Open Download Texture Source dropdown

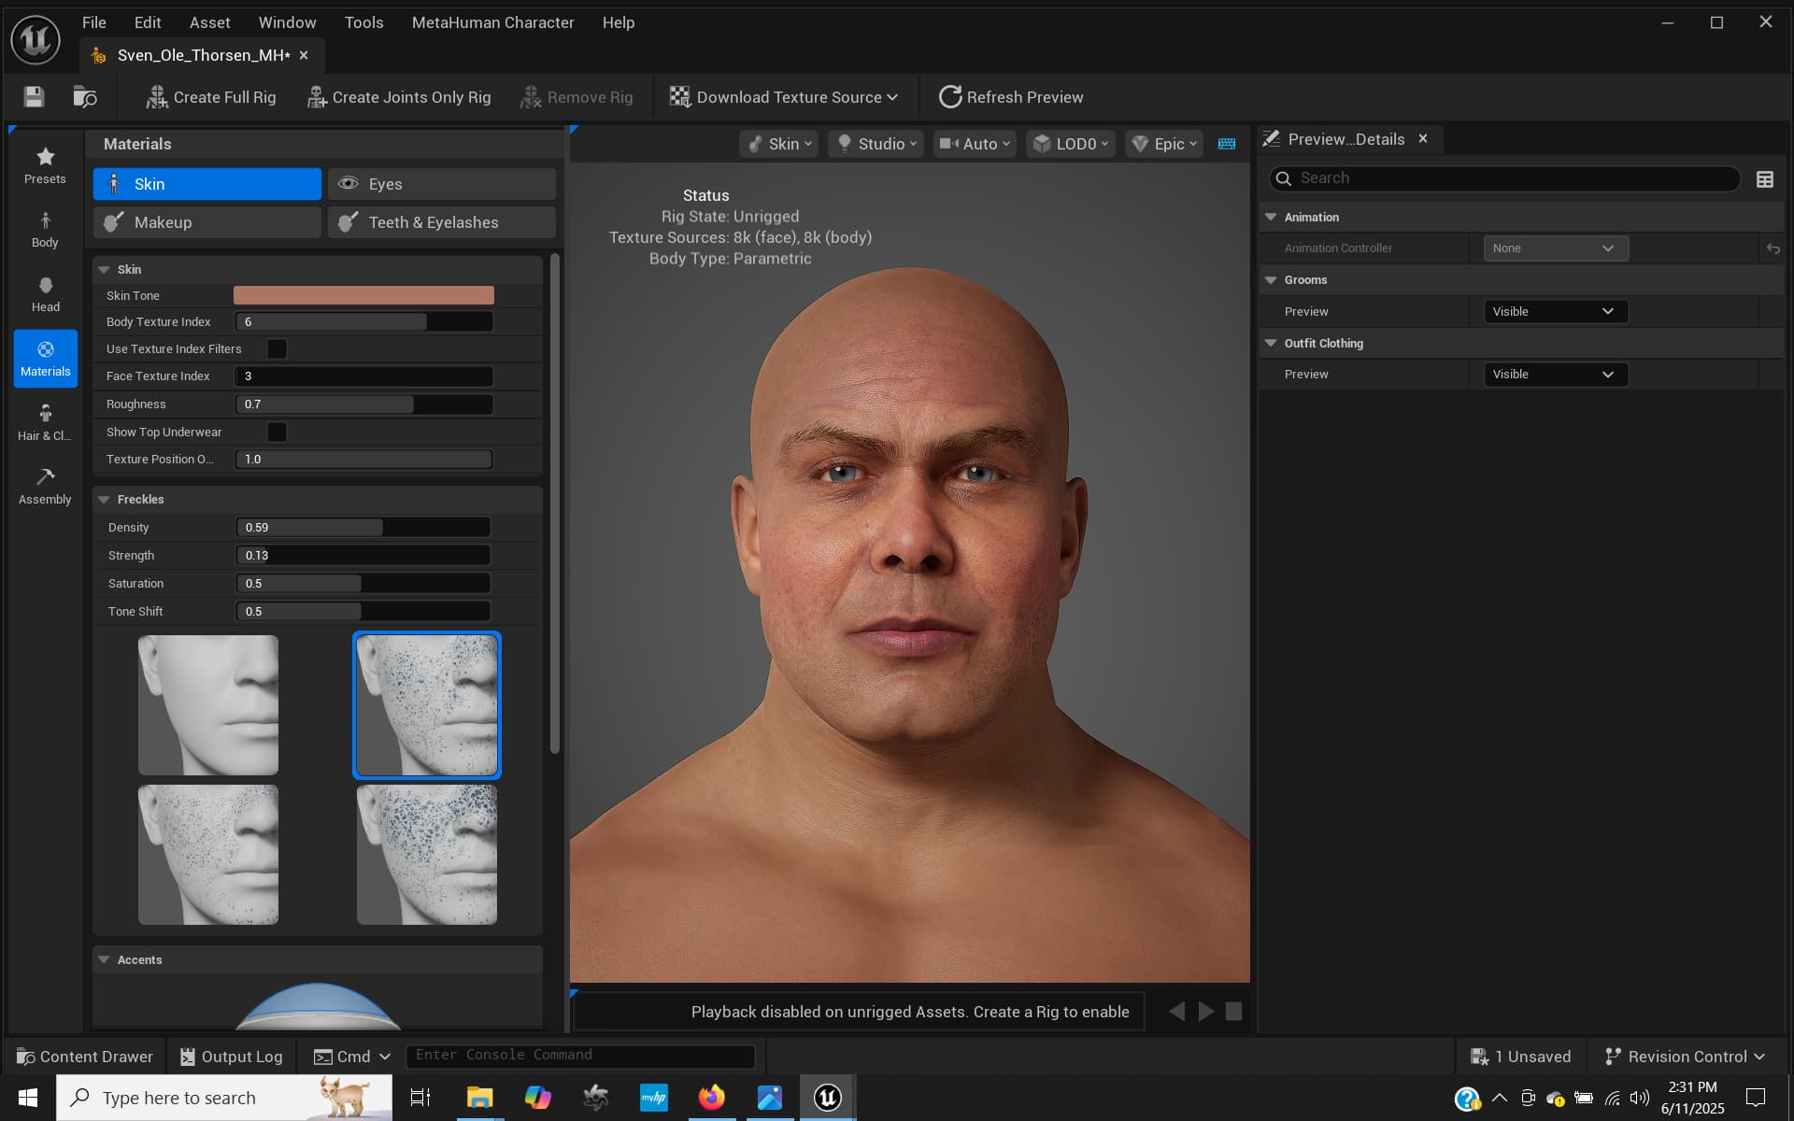[x=784, y=97]
